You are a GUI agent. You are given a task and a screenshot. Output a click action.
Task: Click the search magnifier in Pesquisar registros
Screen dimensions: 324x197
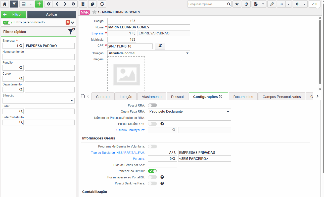point(229,4)
